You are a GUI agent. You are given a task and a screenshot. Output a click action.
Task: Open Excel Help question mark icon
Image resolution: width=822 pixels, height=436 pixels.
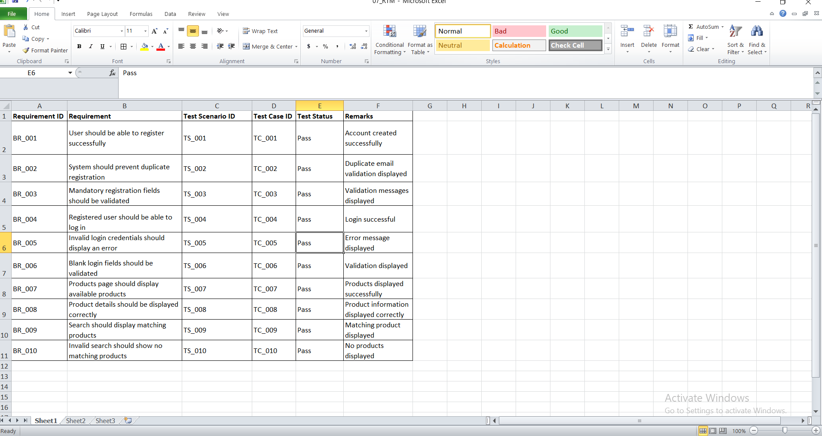[783, 13]
